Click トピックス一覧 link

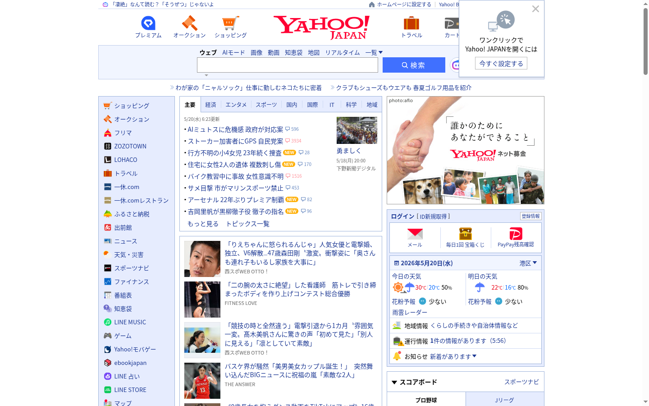tap(247, 224)
